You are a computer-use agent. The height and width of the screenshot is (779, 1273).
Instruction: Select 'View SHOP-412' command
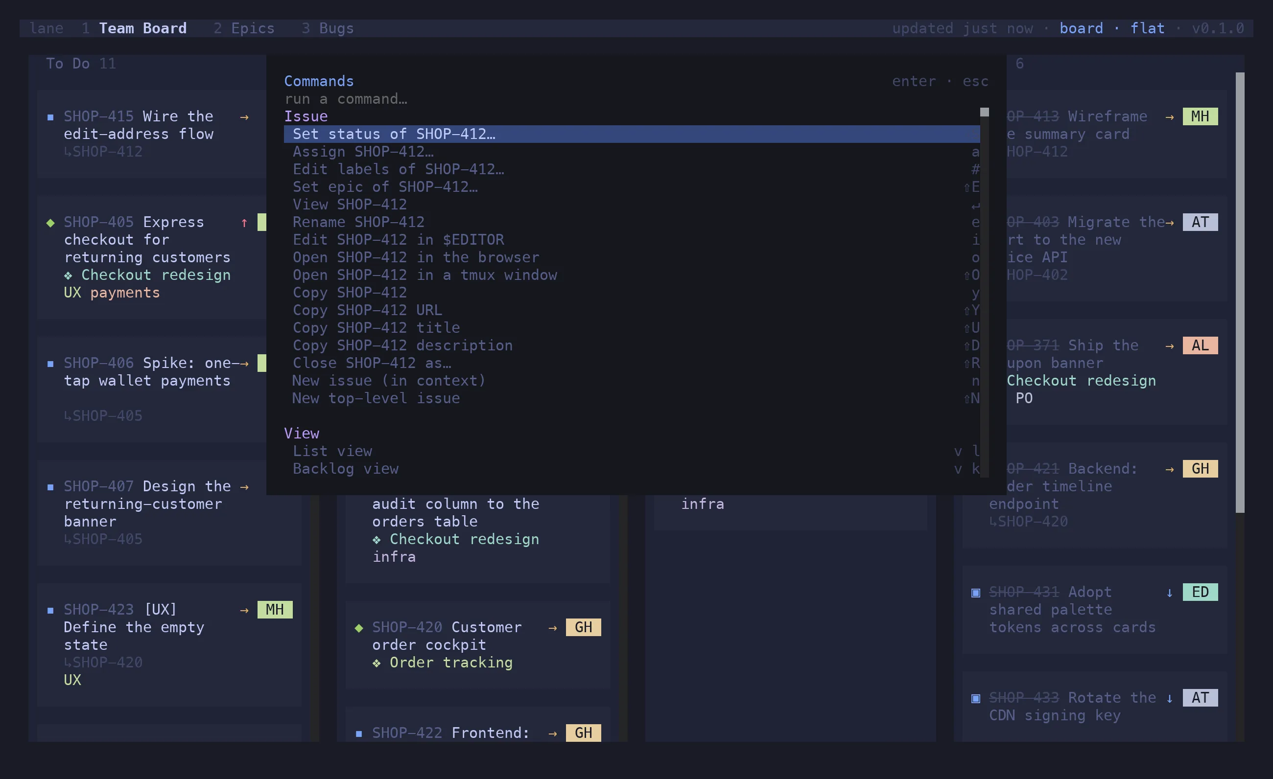[631, 205]
